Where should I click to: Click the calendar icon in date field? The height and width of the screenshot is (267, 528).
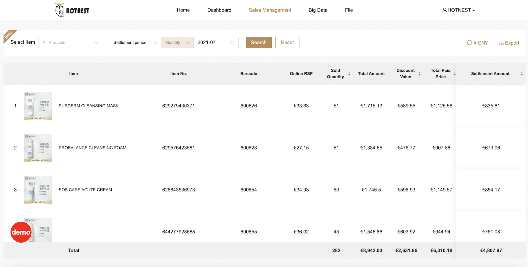pos(232,43)
